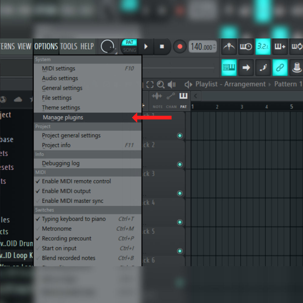The height and width of the screenshot is (303, 303).
Task: Adjust the 140.000 tempo stepper arrows
Action: point(215,47)
